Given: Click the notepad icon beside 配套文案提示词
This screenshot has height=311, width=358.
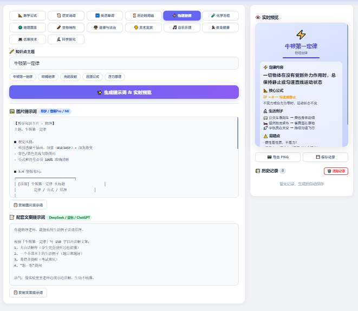Looking at the screenshot, I should pos(12,218).
